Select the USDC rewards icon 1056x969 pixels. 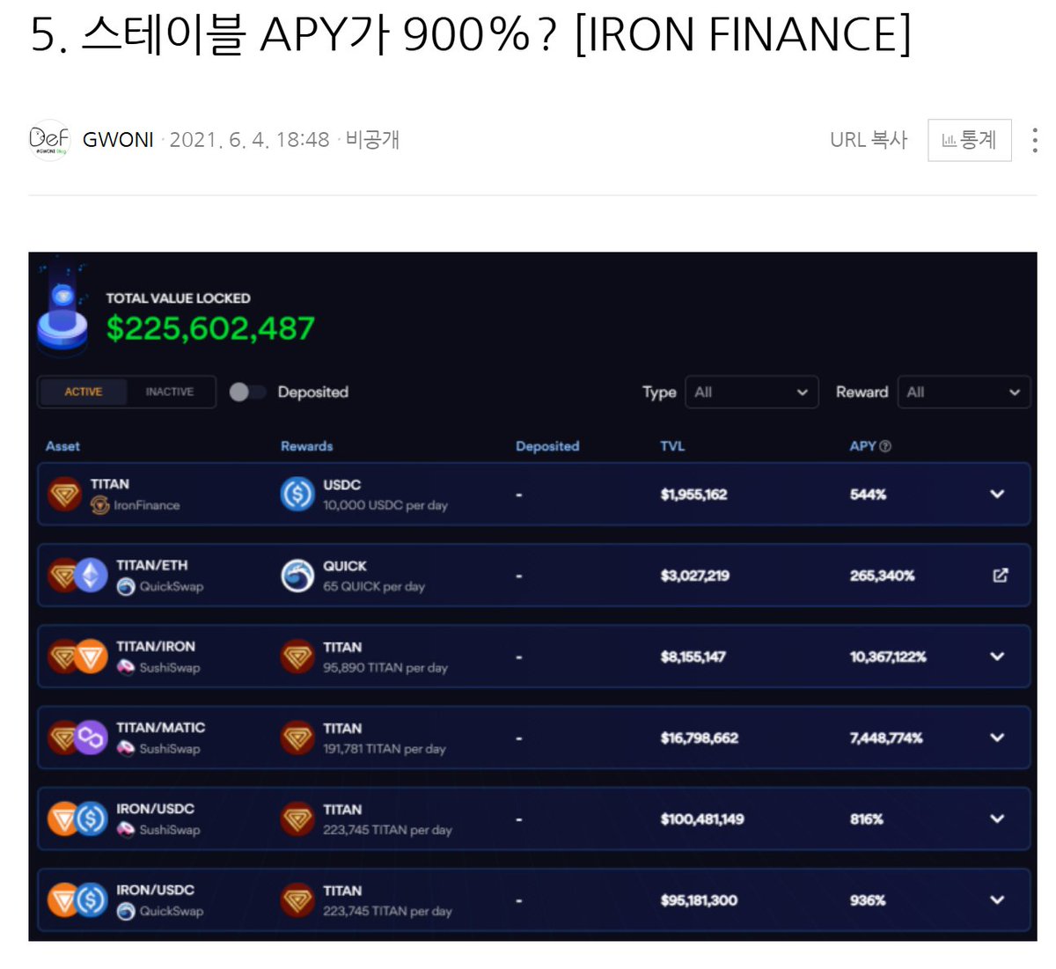tap(297, 494)
